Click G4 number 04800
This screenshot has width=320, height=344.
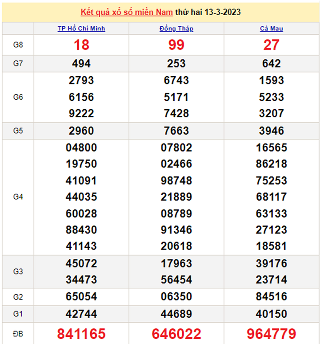point(81,147)
